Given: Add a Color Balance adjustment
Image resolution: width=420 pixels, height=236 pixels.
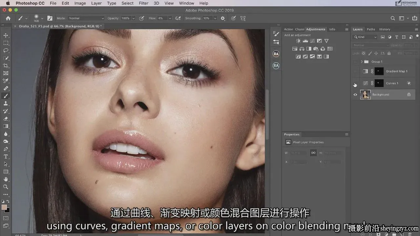Looking at the screenshot, I should (302, 49).
